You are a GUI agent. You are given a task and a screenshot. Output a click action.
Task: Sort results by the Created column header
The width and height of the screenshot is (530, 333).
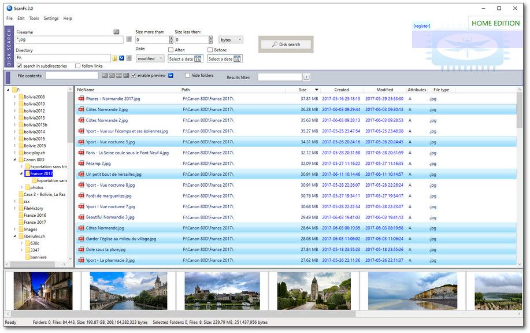click(x=342, y=90)
